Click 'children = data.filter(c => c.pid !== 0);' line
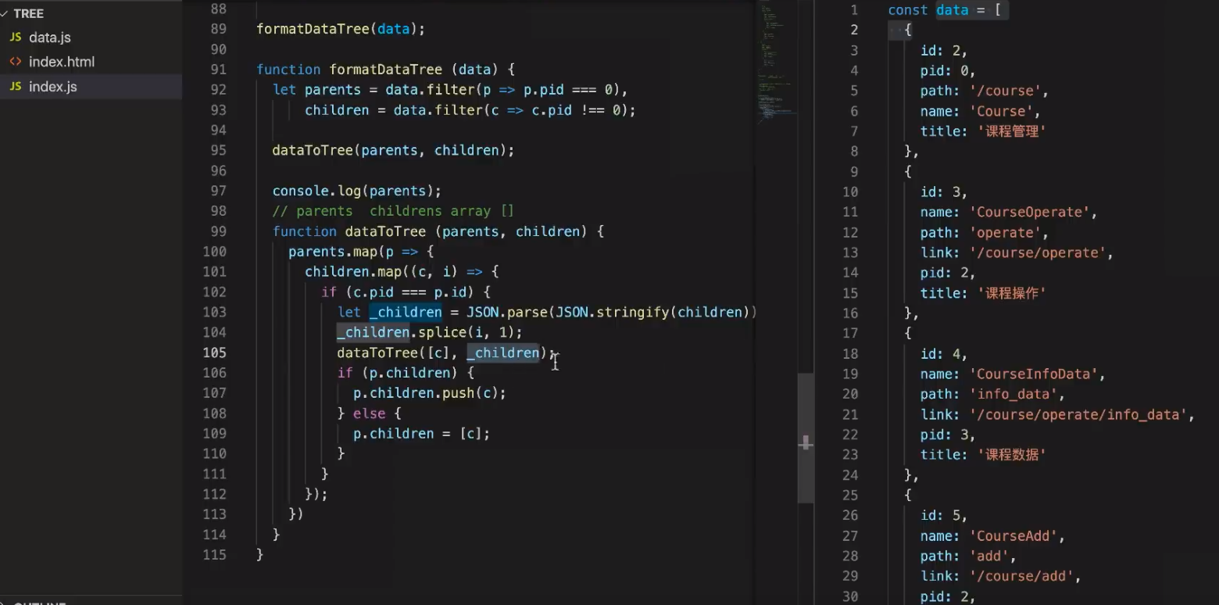Screen dimensions: 1219x605 pos(470,110)
